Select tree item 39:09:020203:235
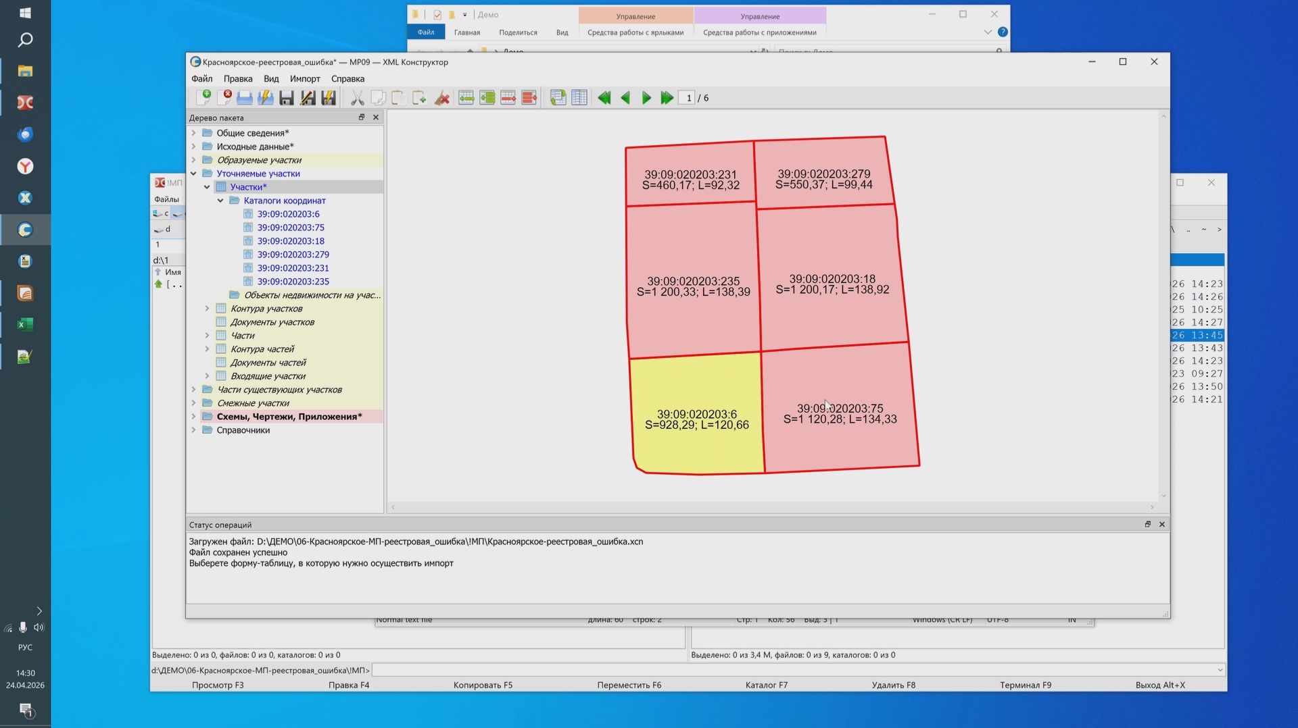Viewport: 1298px width, 728px height. tap(293, 282)
